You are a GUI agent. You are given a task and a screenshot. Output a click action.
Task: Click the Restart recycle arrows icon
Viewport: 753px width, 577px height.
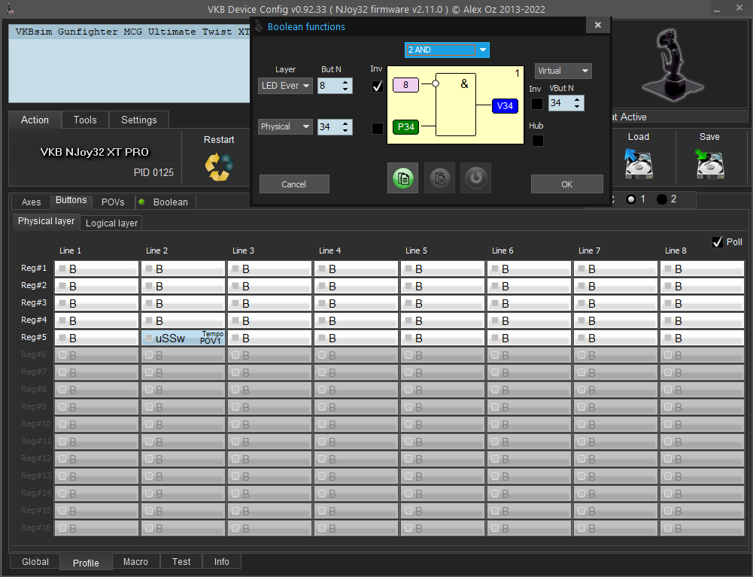(219, 166)
